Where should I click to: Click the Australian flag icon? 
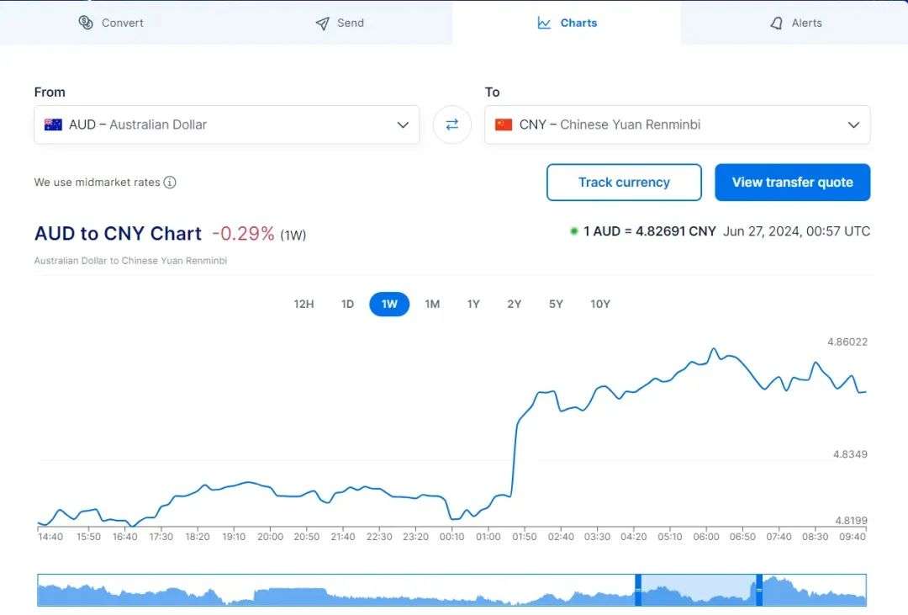pos(54,125)
